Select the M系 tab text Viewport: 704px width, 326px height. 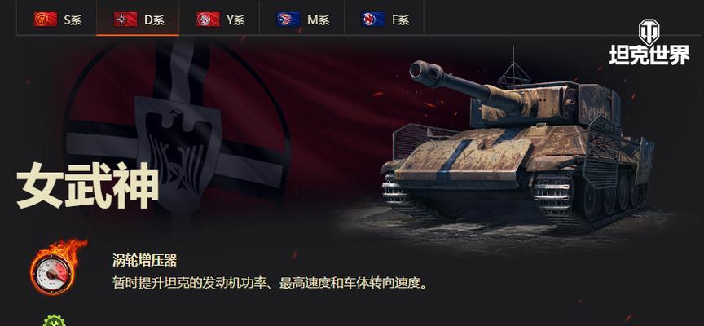coord(319,20)
